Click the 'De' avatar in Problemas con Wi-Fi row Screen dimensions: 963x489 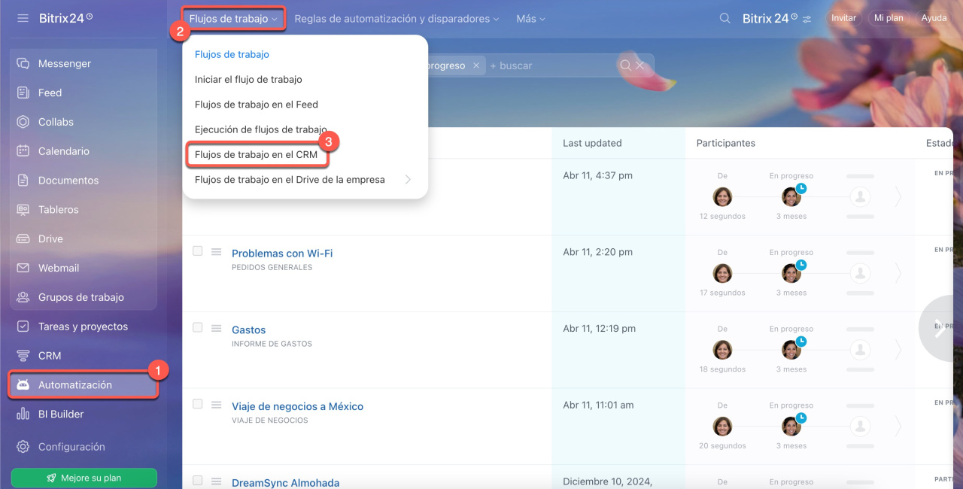click(x=722, y=273)
